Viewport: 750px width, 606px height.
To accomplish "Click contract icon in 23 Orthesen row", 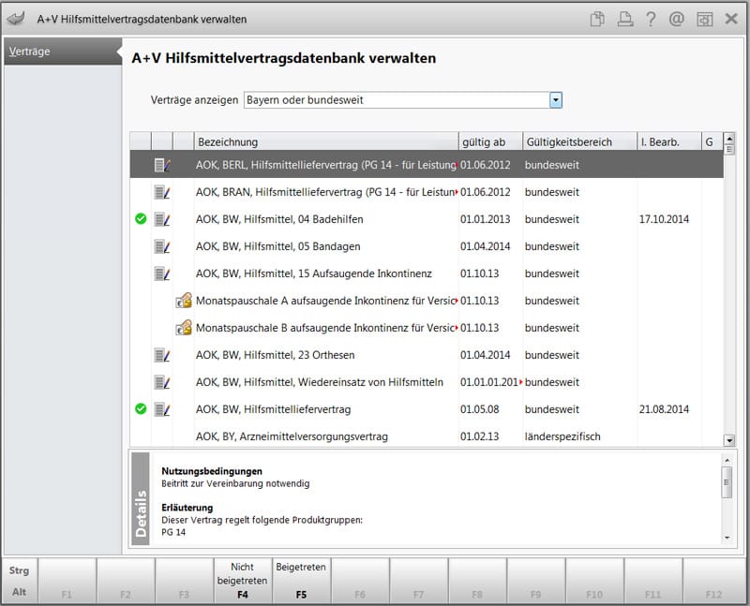I will (x=162, y=356).
